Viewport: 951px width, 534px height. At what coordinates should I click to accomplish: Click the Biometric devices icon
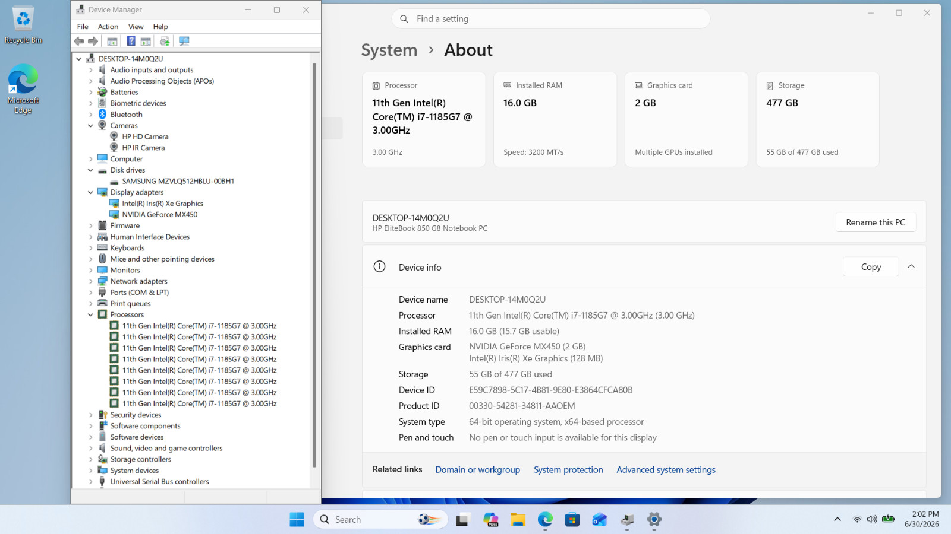click(x=102, y=103)
